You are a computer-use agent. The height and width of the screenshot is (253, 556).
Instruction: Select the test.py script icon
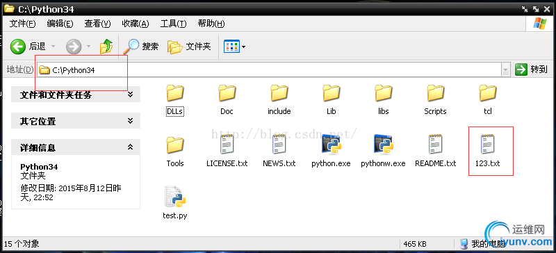(175, 196)
